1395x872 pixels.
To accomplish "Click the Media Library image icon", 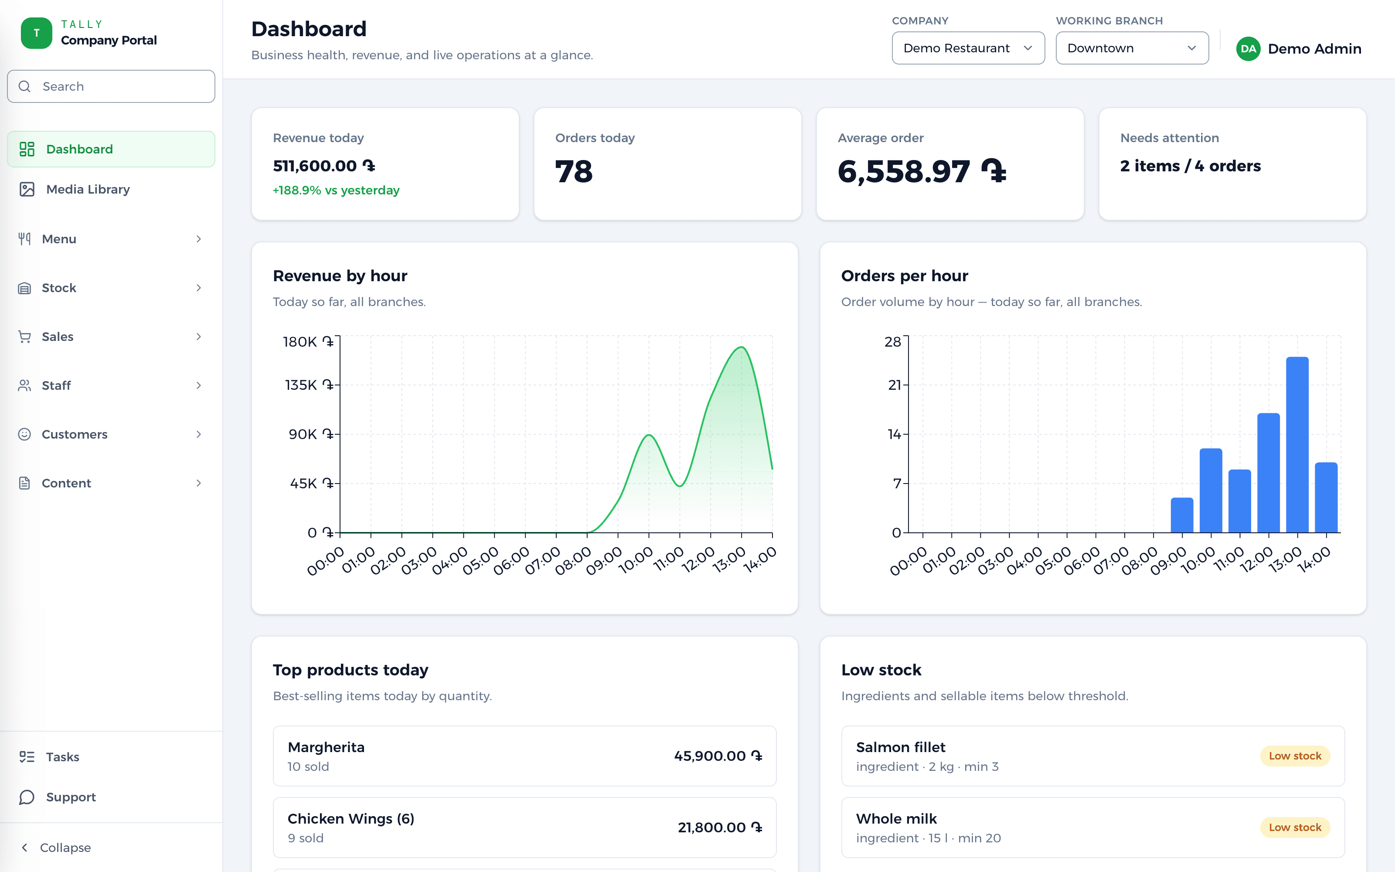I will tap(27, 189).
